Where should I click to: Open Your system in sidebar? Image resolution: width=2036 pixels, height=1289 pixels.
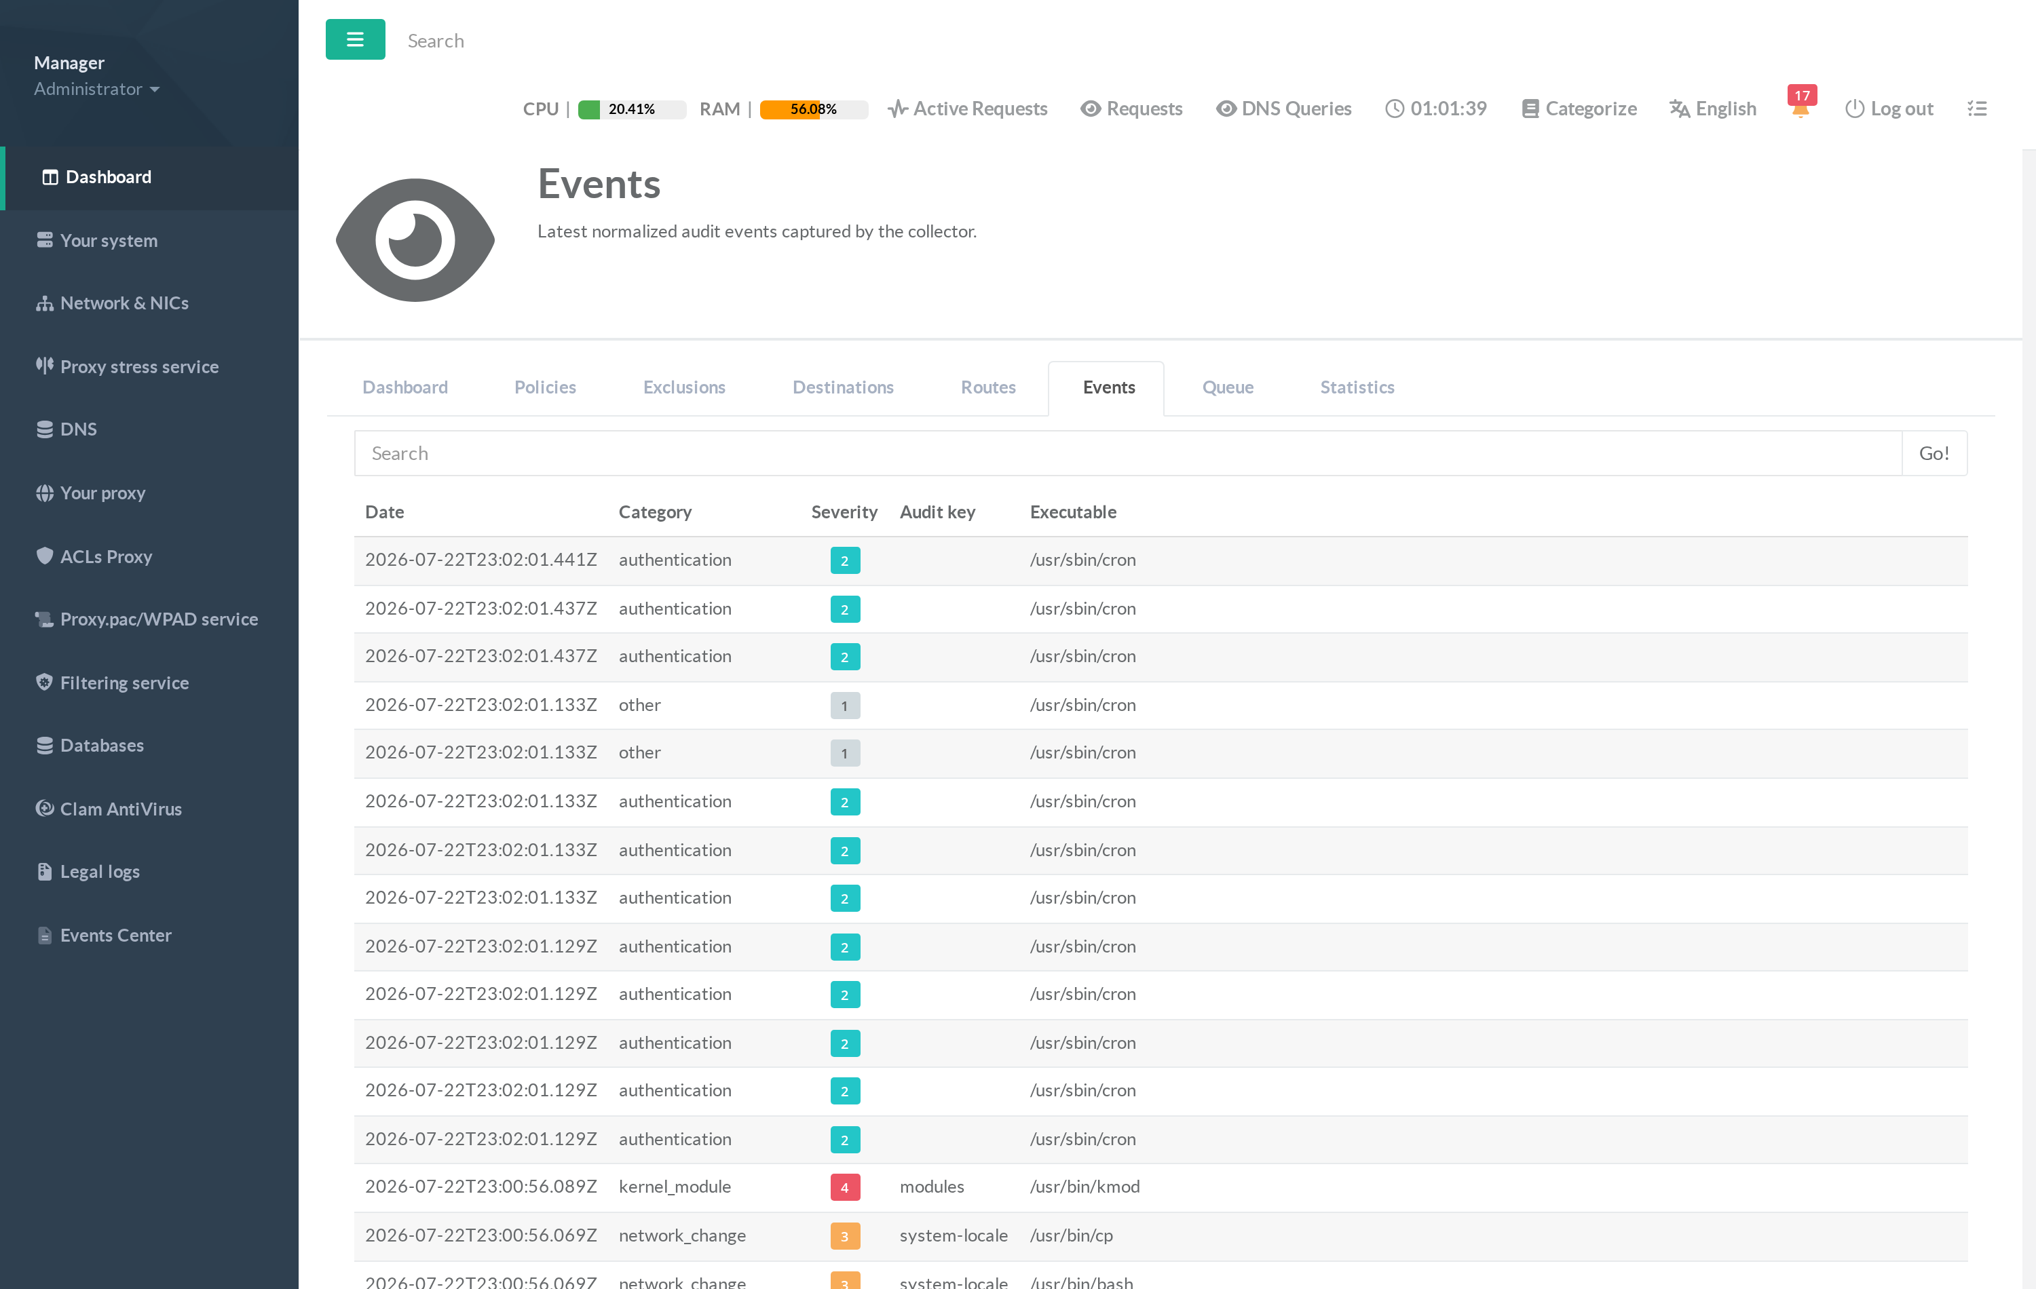(150, 241)
